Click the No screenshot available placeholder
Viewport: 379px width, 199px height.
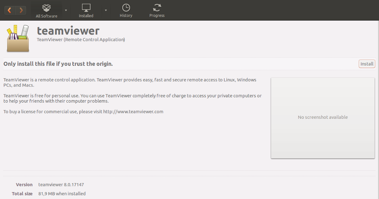323,118
